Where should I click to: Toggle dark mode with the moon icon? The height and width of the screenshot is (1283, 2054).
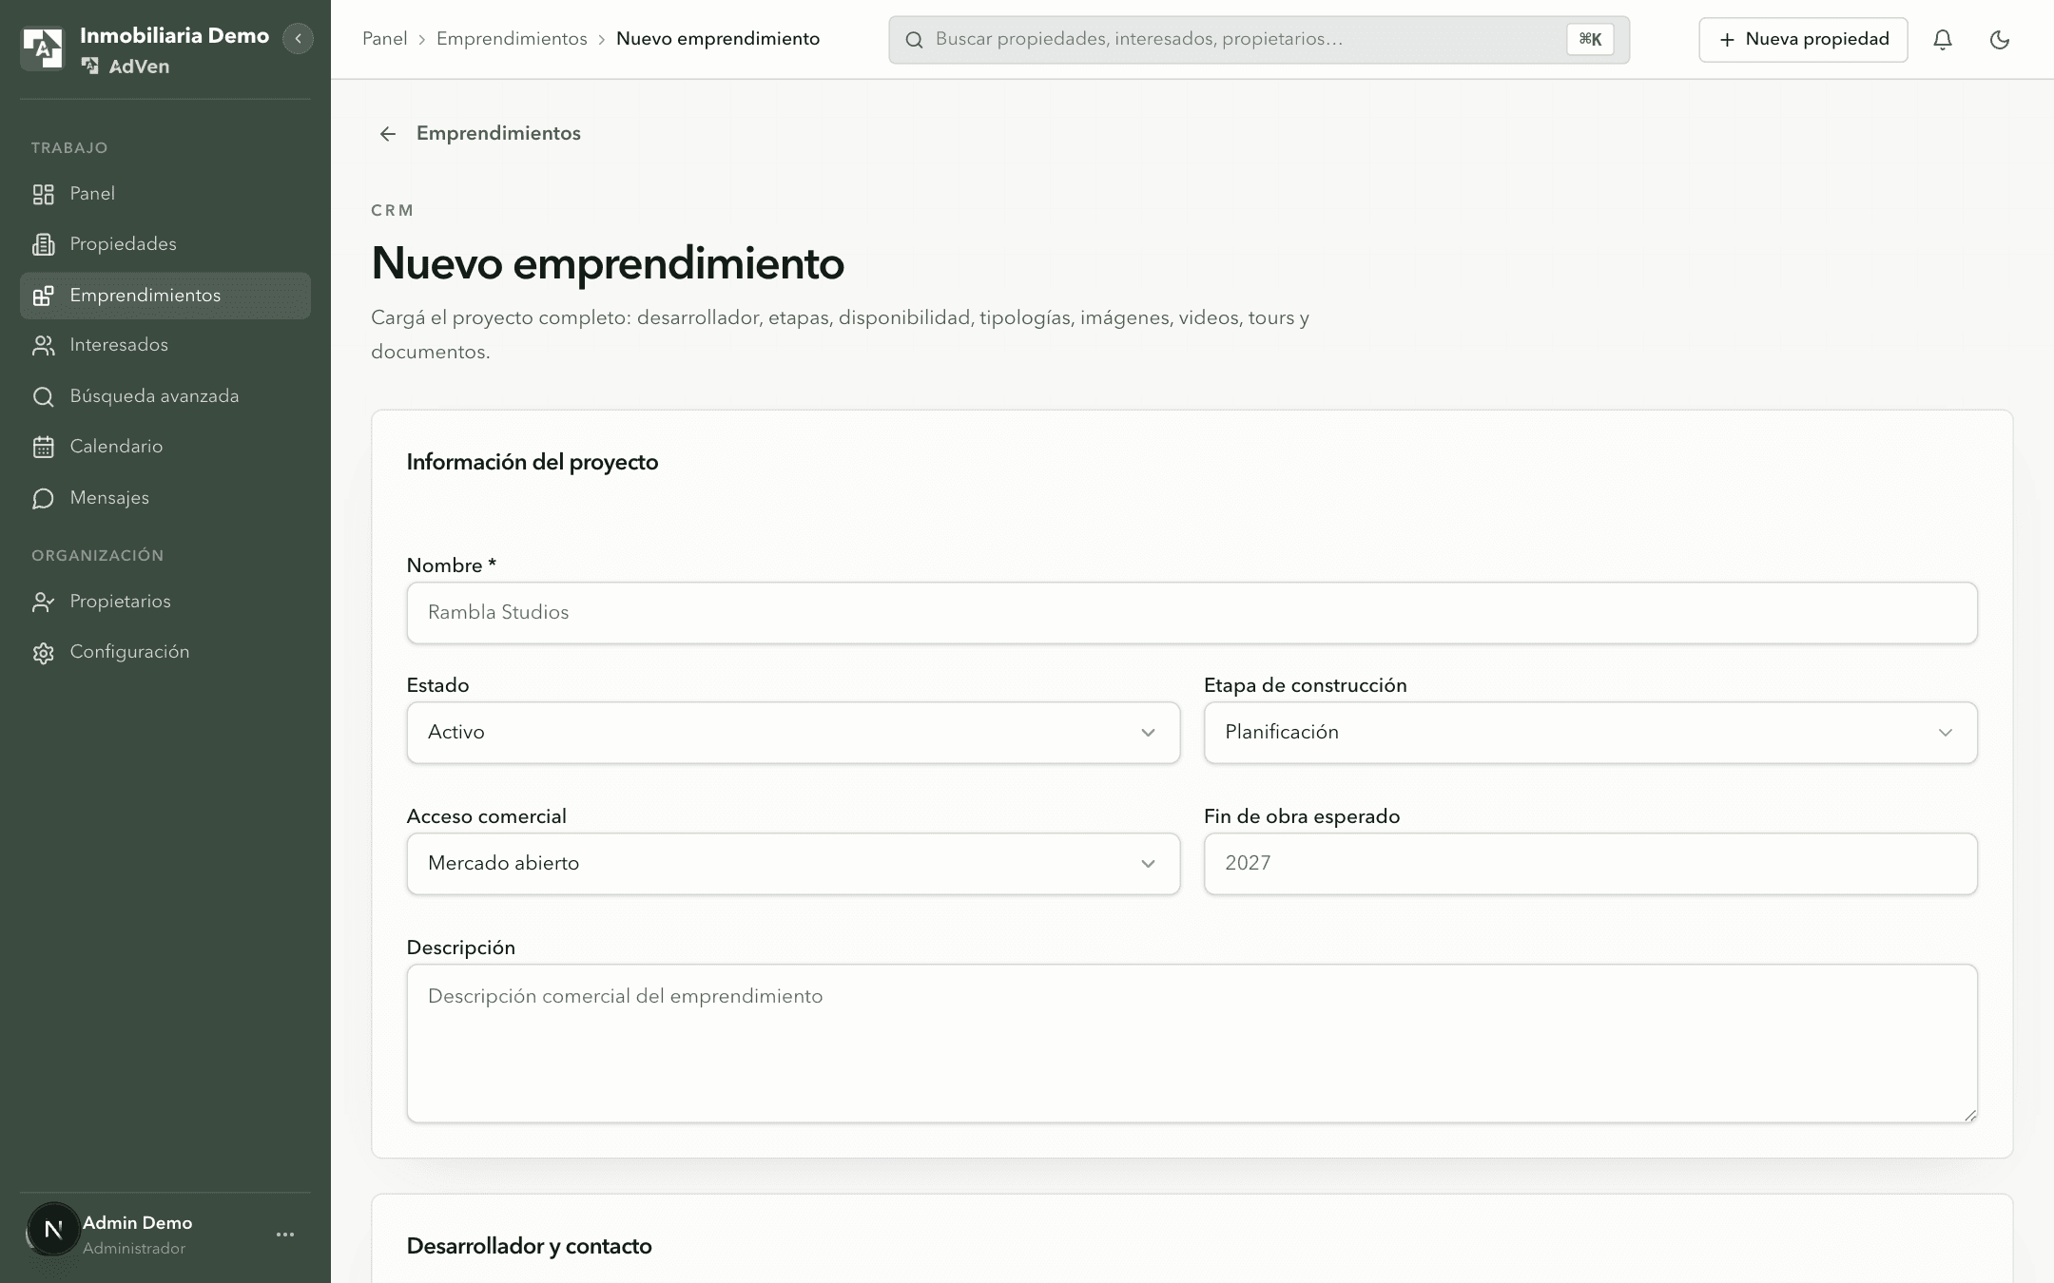pyautogui.click(x=2000, y=40)
